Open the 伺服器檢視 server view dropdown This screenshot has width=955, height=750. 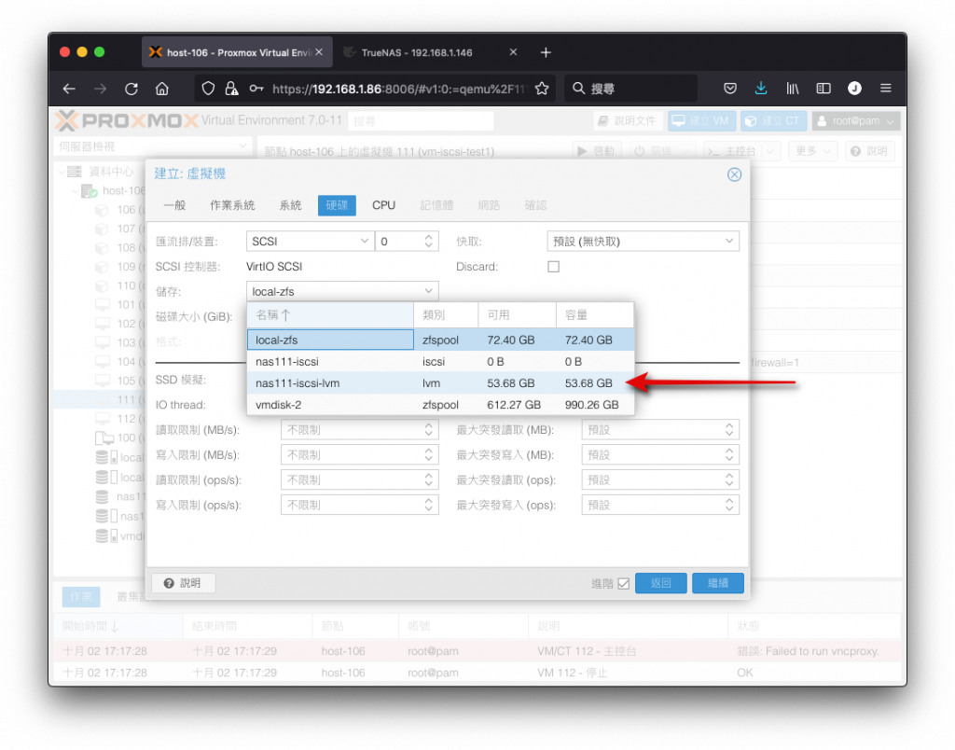tap(152, 146)
